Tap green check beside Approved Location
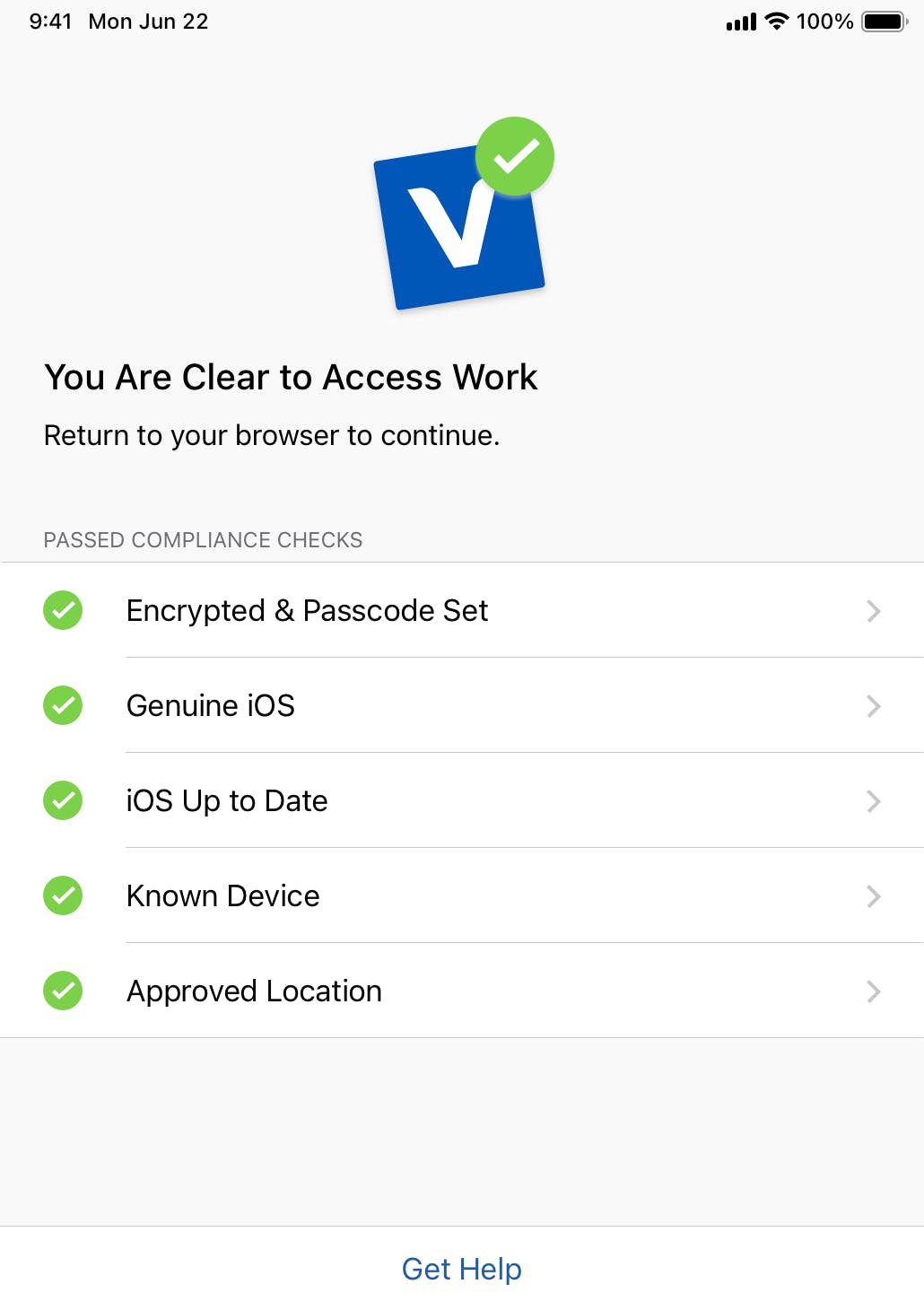Viewport: 924px width, 1310px height. coord(63,991)
